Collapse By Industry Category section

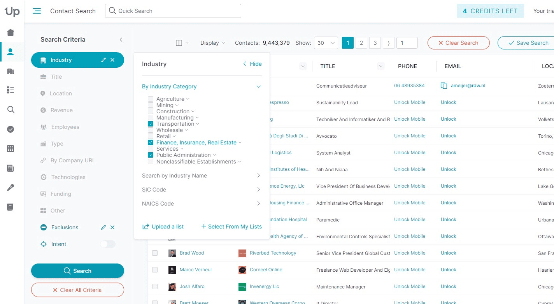pos(259,86)
